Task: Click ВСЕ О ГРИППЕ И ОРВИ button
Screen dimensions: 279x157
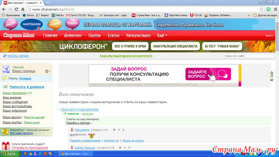Action: (x=130, y=46)
